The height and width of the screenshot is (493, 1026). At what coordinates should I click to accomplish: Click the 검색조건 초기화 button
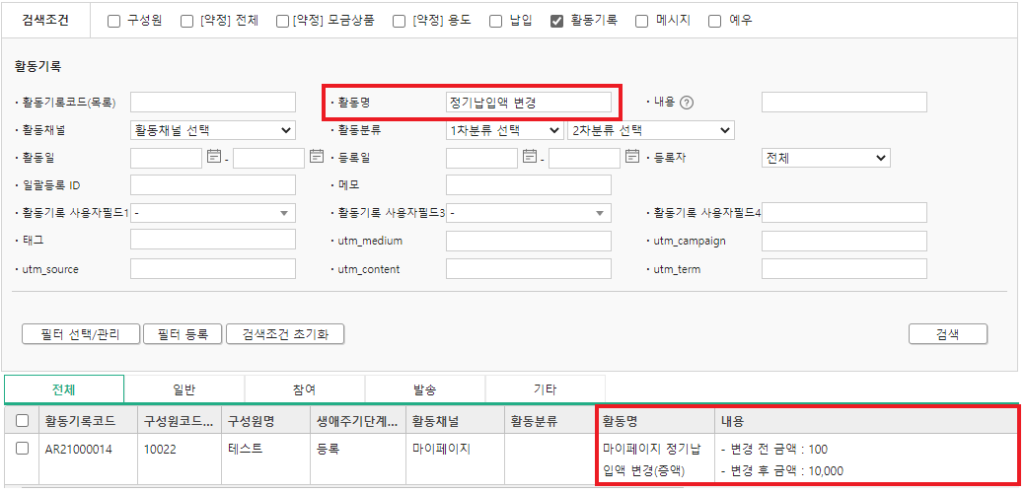[x=285, y=334]
